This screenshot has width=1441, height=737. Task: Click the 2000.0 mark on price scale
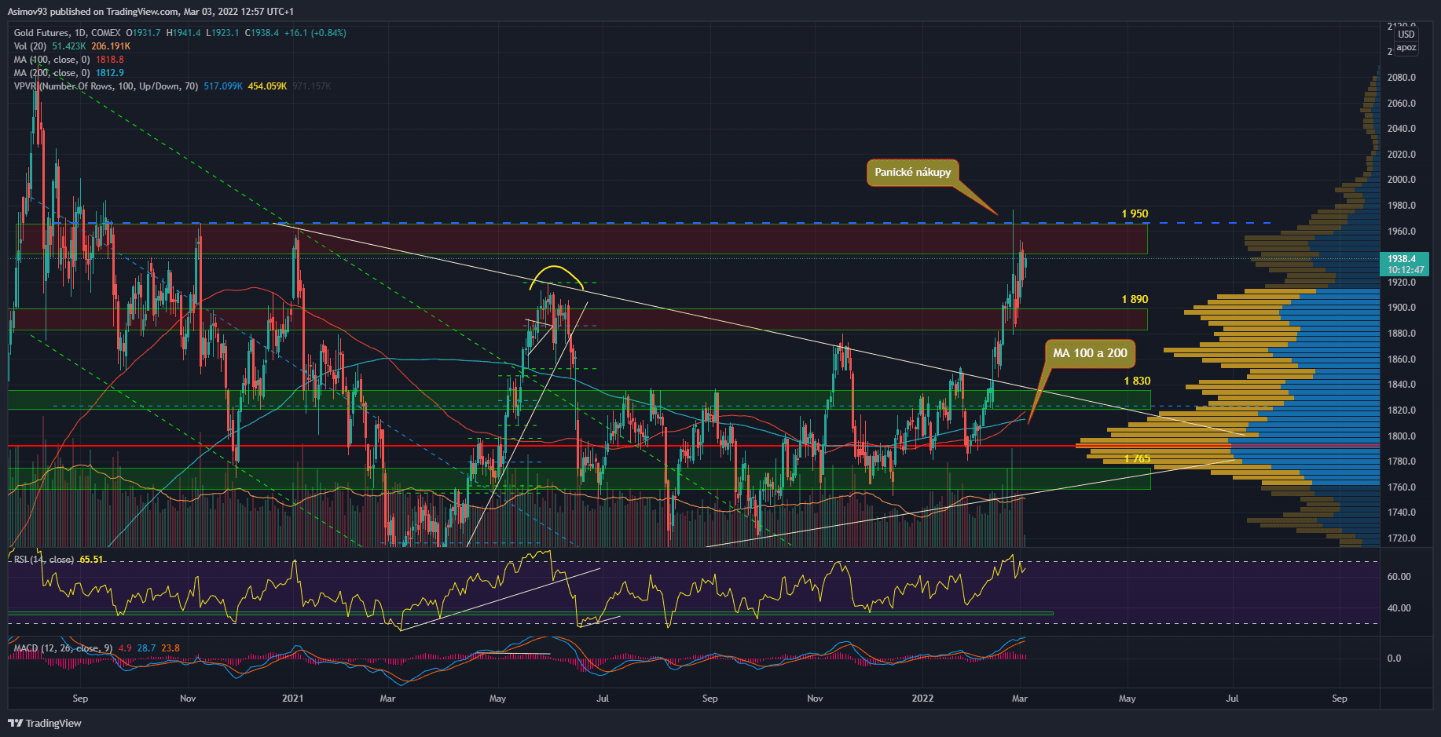[1401, 180]
